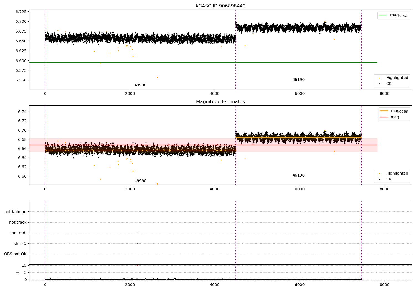416x291 pixels.
Task: Click the lowest orange outlier in top plot
Action: pyautogui.click(x=157, y=77)
